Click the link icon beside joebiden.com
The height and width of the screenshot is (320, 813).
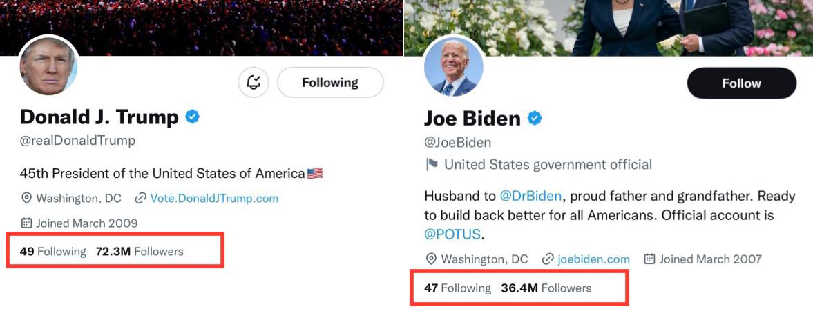548,259
